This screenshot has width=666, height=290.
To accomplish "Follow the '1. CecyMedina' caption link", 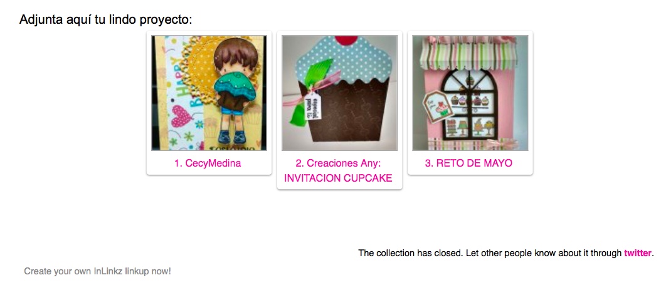I will [208, 163].
